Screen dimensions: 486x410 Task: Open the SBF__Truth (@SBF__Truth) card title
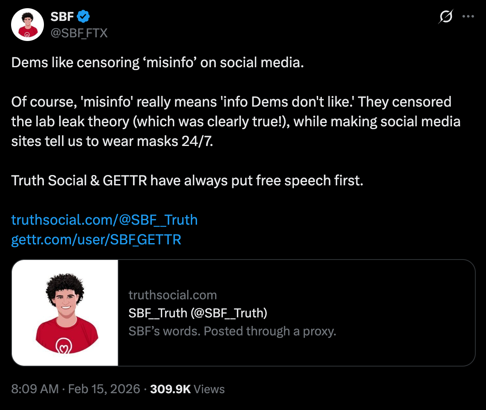pos(198,313)
